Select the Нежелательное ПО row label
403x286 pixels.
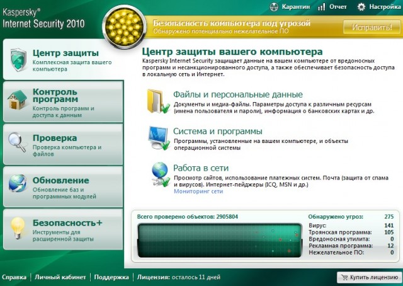pyautogui.click(x=336, y=253)
